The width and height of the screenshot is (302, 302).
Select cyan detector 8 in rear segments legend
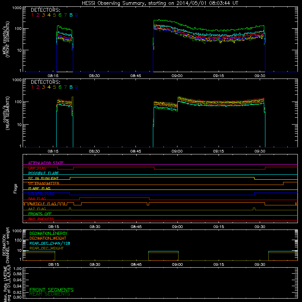(71, 87)
